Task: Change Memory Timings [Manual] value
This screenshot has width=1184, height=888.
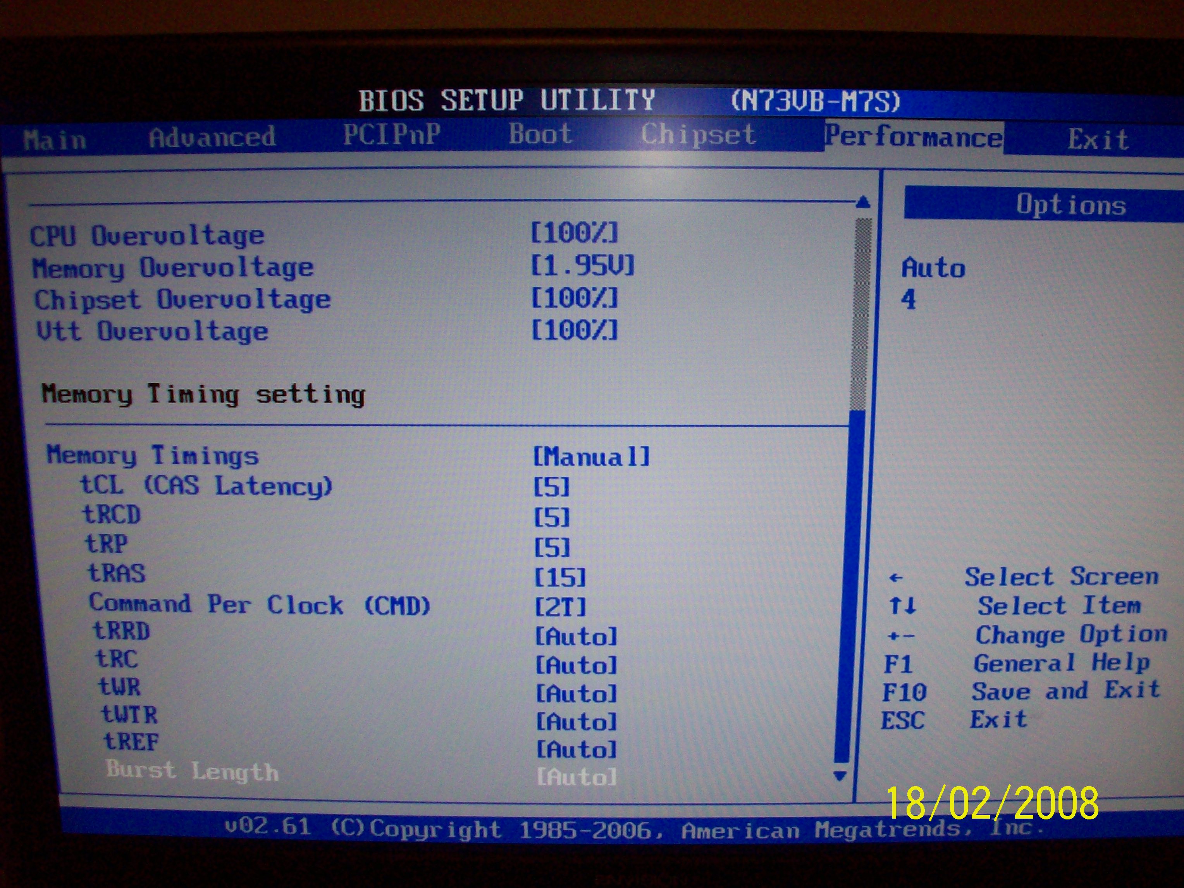Action: [592, 457]
